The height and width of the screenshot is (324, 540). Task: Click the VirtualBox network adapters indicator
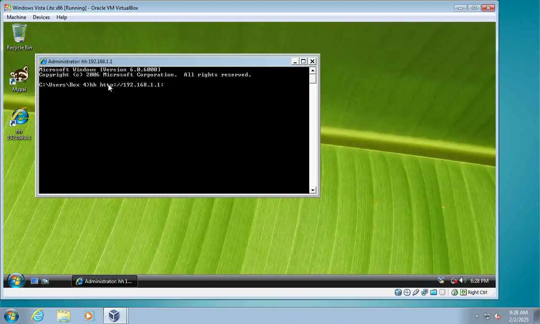tap(424, 292)
